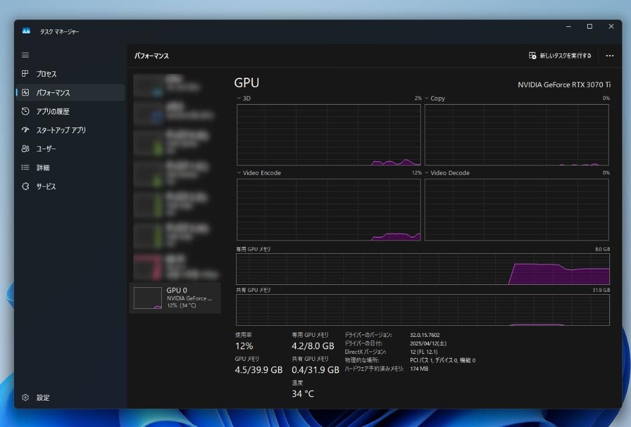Open the 詳細 (Details) page icon
This screenshot has height=427, width=631.
coord(25,167)
